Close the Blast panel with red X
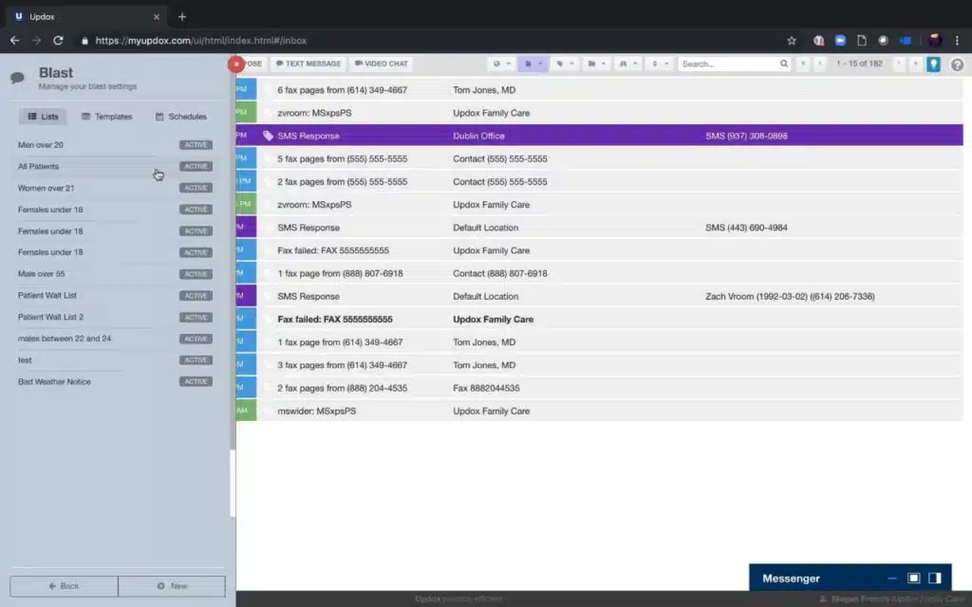The image size is (972, 607). (236, 64)
